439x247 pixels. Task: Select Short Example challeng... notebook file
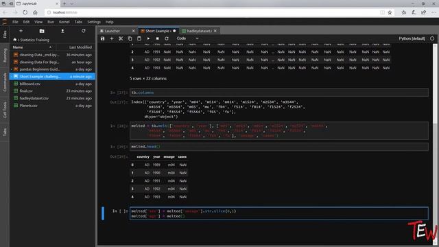pos(52,76)
